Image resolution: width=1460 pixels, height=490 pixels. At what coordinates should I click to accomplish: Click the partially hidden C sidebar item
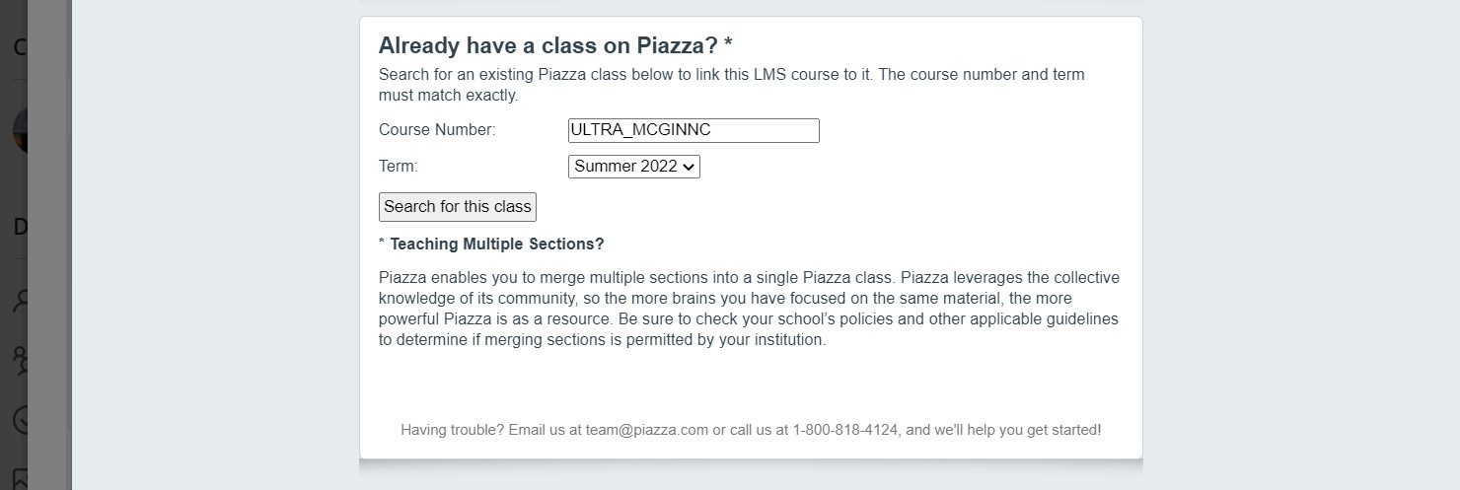[x=20, y=46]
